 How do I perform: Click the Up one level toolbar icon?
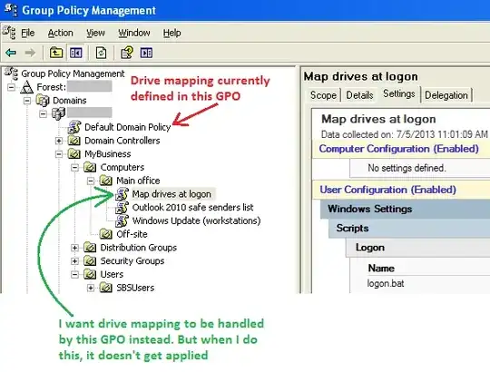[56, 53]
